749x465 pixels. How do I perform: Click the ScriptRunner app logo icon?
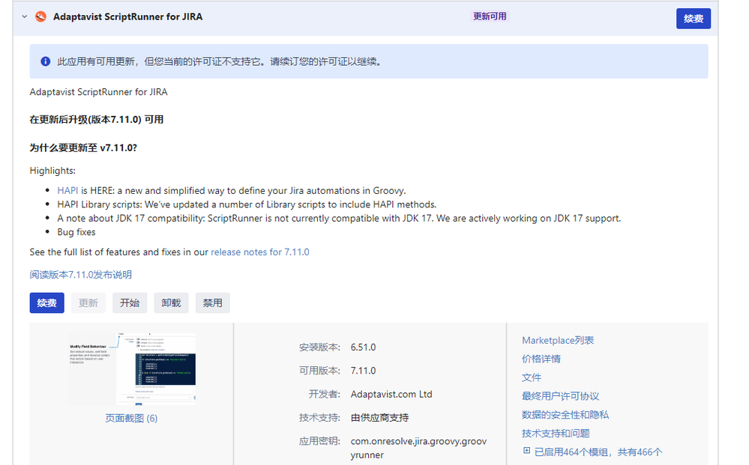pyautogui.click(x=41, y=16)
